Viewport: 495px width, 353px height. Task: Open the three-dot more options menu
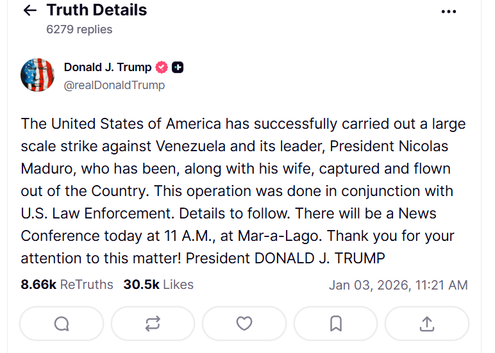(449, 11)
